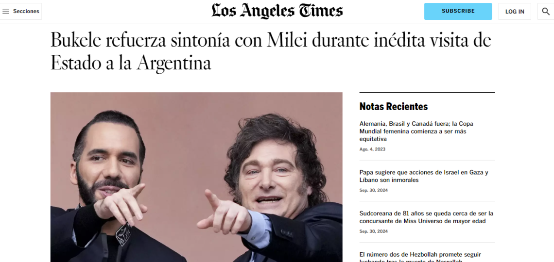Click the Sep. 30, 2024 date under Sudcoreana article
This screenshot has height=262, width=554.
pyautogui.click(x=373, y=231)
